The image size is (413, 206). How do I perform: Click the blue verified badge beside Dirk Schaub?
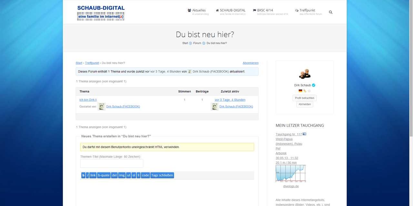click(x=314, y=85)
